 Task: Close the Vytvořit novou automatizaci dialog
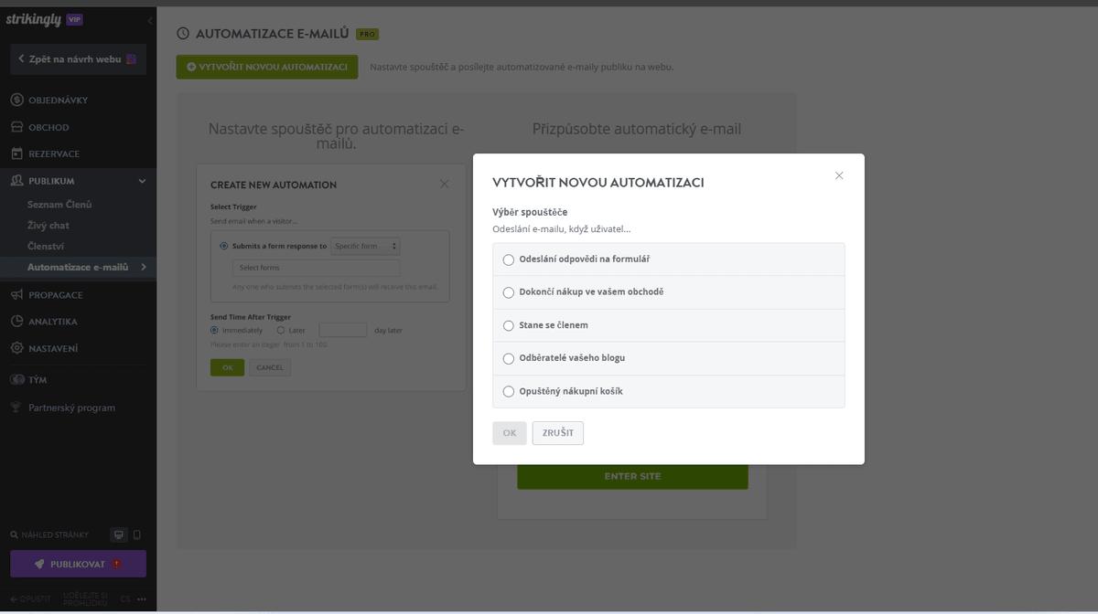point(839,175)
